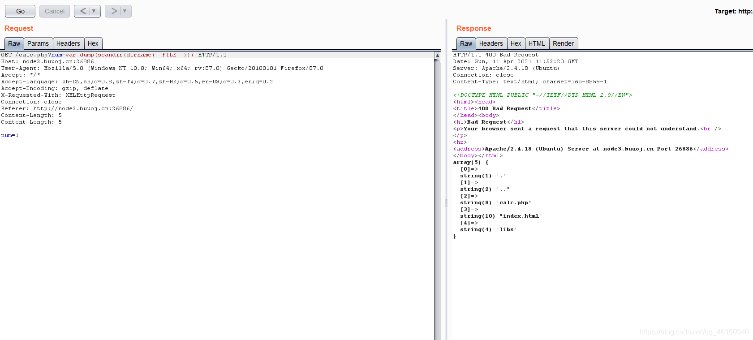753x340 pixels.
Task: Switch to the Response Hex tab
Action: coord(516,43)
